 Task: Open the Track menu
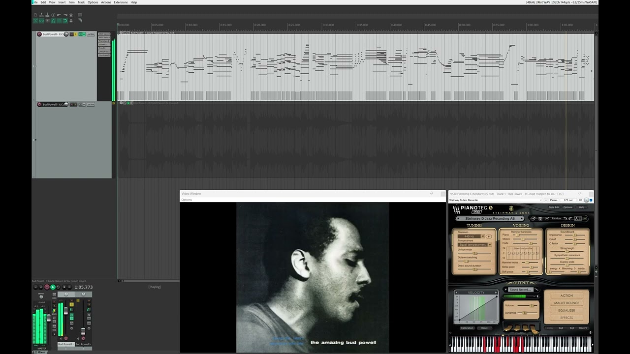[81, 2]
